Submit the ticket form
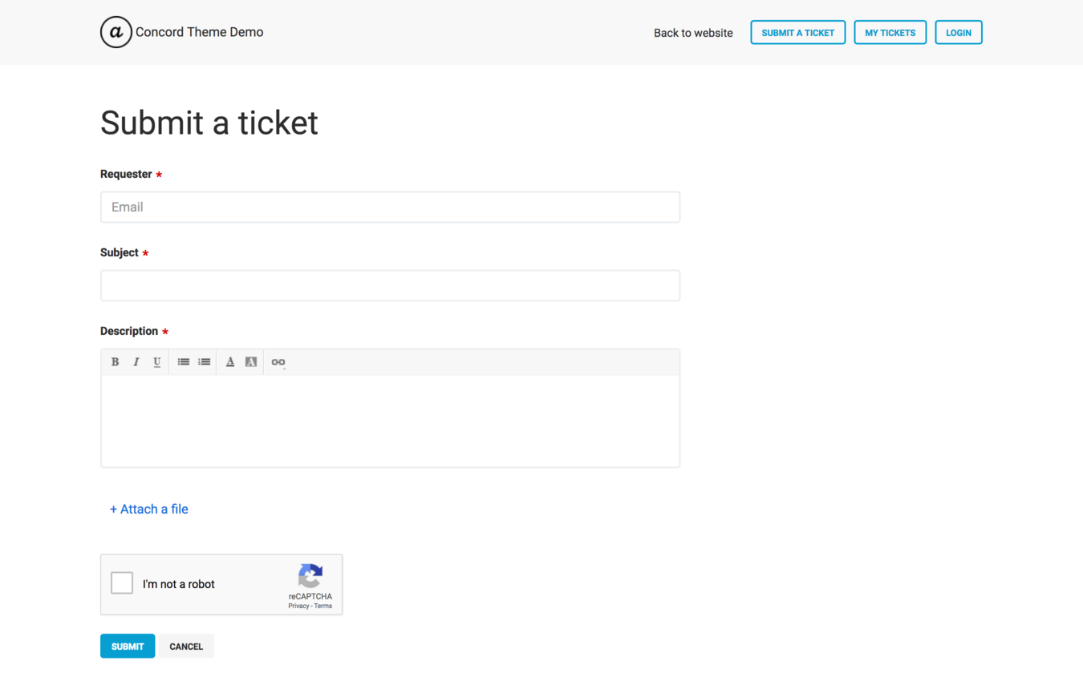The height and width of the screenshot is (681, 1083). click(128, 646)
